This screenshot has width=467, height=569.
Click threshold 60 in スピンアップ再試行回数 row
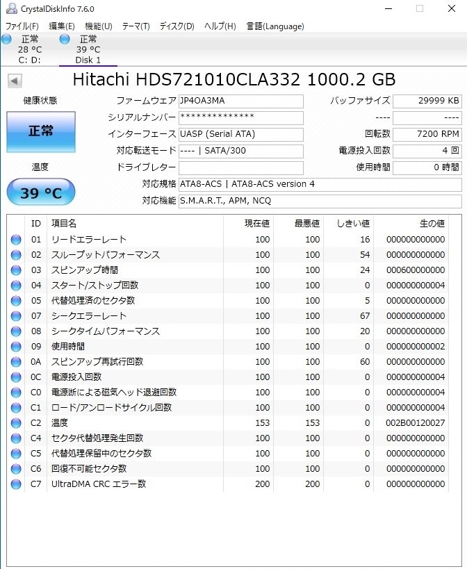365,362
